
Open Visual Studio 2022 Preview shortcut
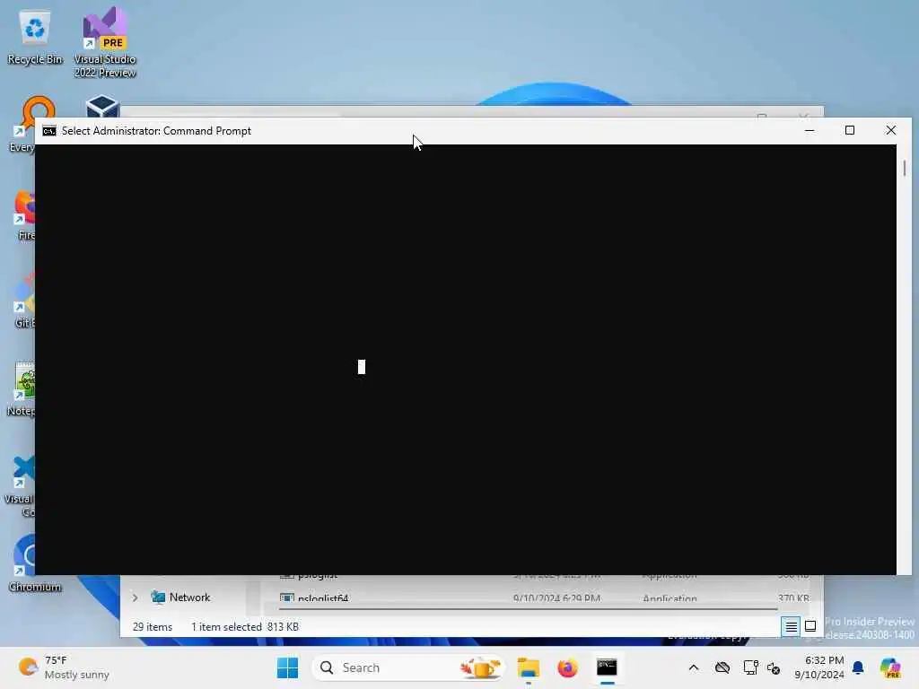[x=105, y=42]
